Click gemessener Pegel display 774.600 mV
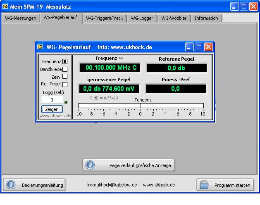The image size is (260, 205). pos(109,89)
